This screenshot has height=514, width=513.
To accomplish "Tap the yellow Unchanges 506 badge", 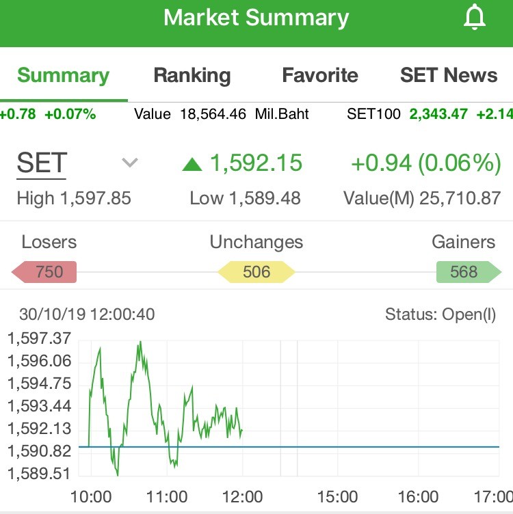I will point(256,272).
